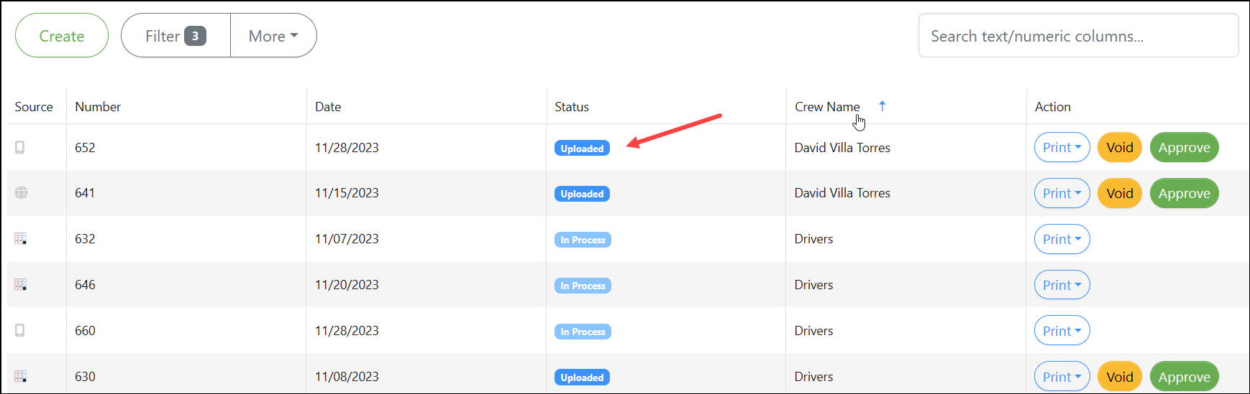Void record number 652
Screen dimensions: 1250x394
(1119, 147)
